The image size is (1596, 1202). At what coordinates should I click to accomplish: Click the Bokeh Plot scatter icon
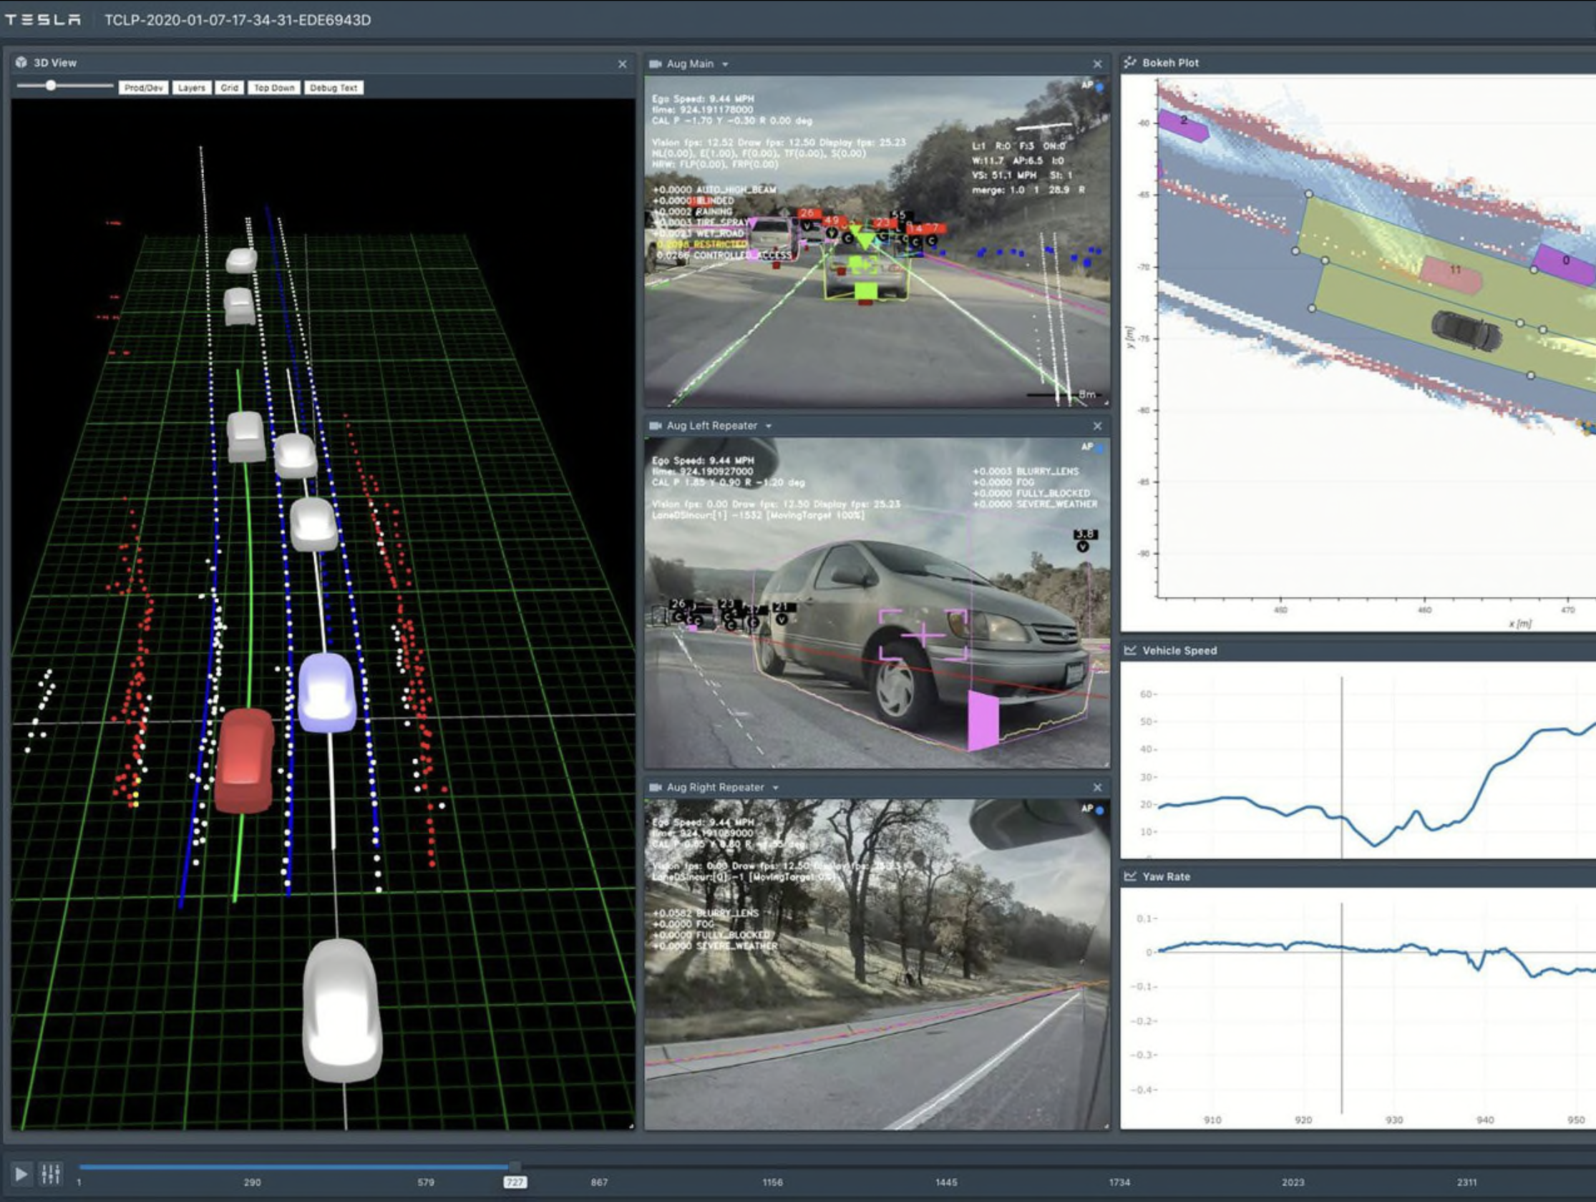[x=1130, y=63]
